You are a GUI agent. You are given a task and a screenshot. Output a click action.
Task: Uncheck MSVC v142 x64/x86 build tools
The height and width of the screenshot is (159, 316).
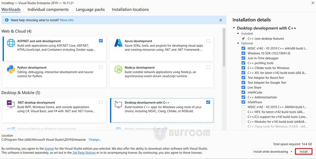pos(243,48)
